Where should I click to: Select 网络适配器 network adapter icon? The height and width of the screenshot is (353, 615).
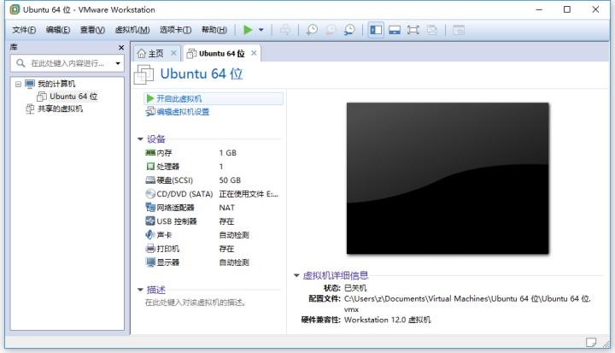150,208
